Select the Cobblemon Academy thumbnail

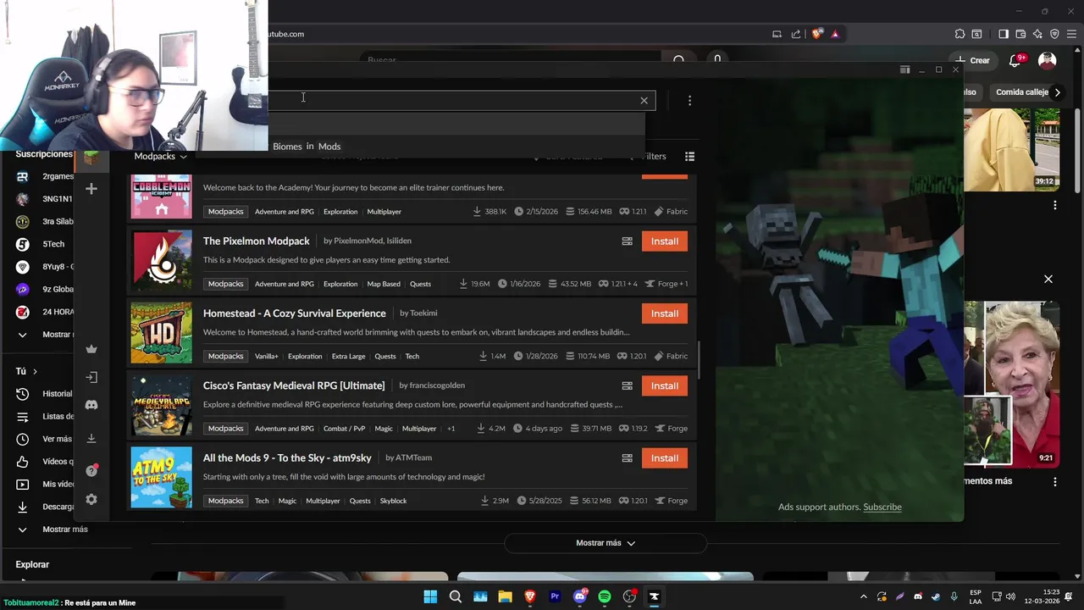click(161, 197)
